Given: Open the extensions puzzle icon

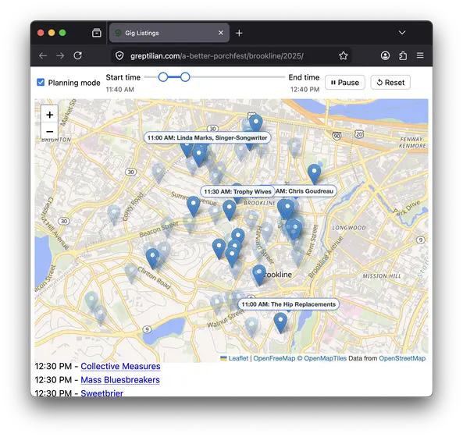Looking at the screenshot, I should (x=403, y=55).
